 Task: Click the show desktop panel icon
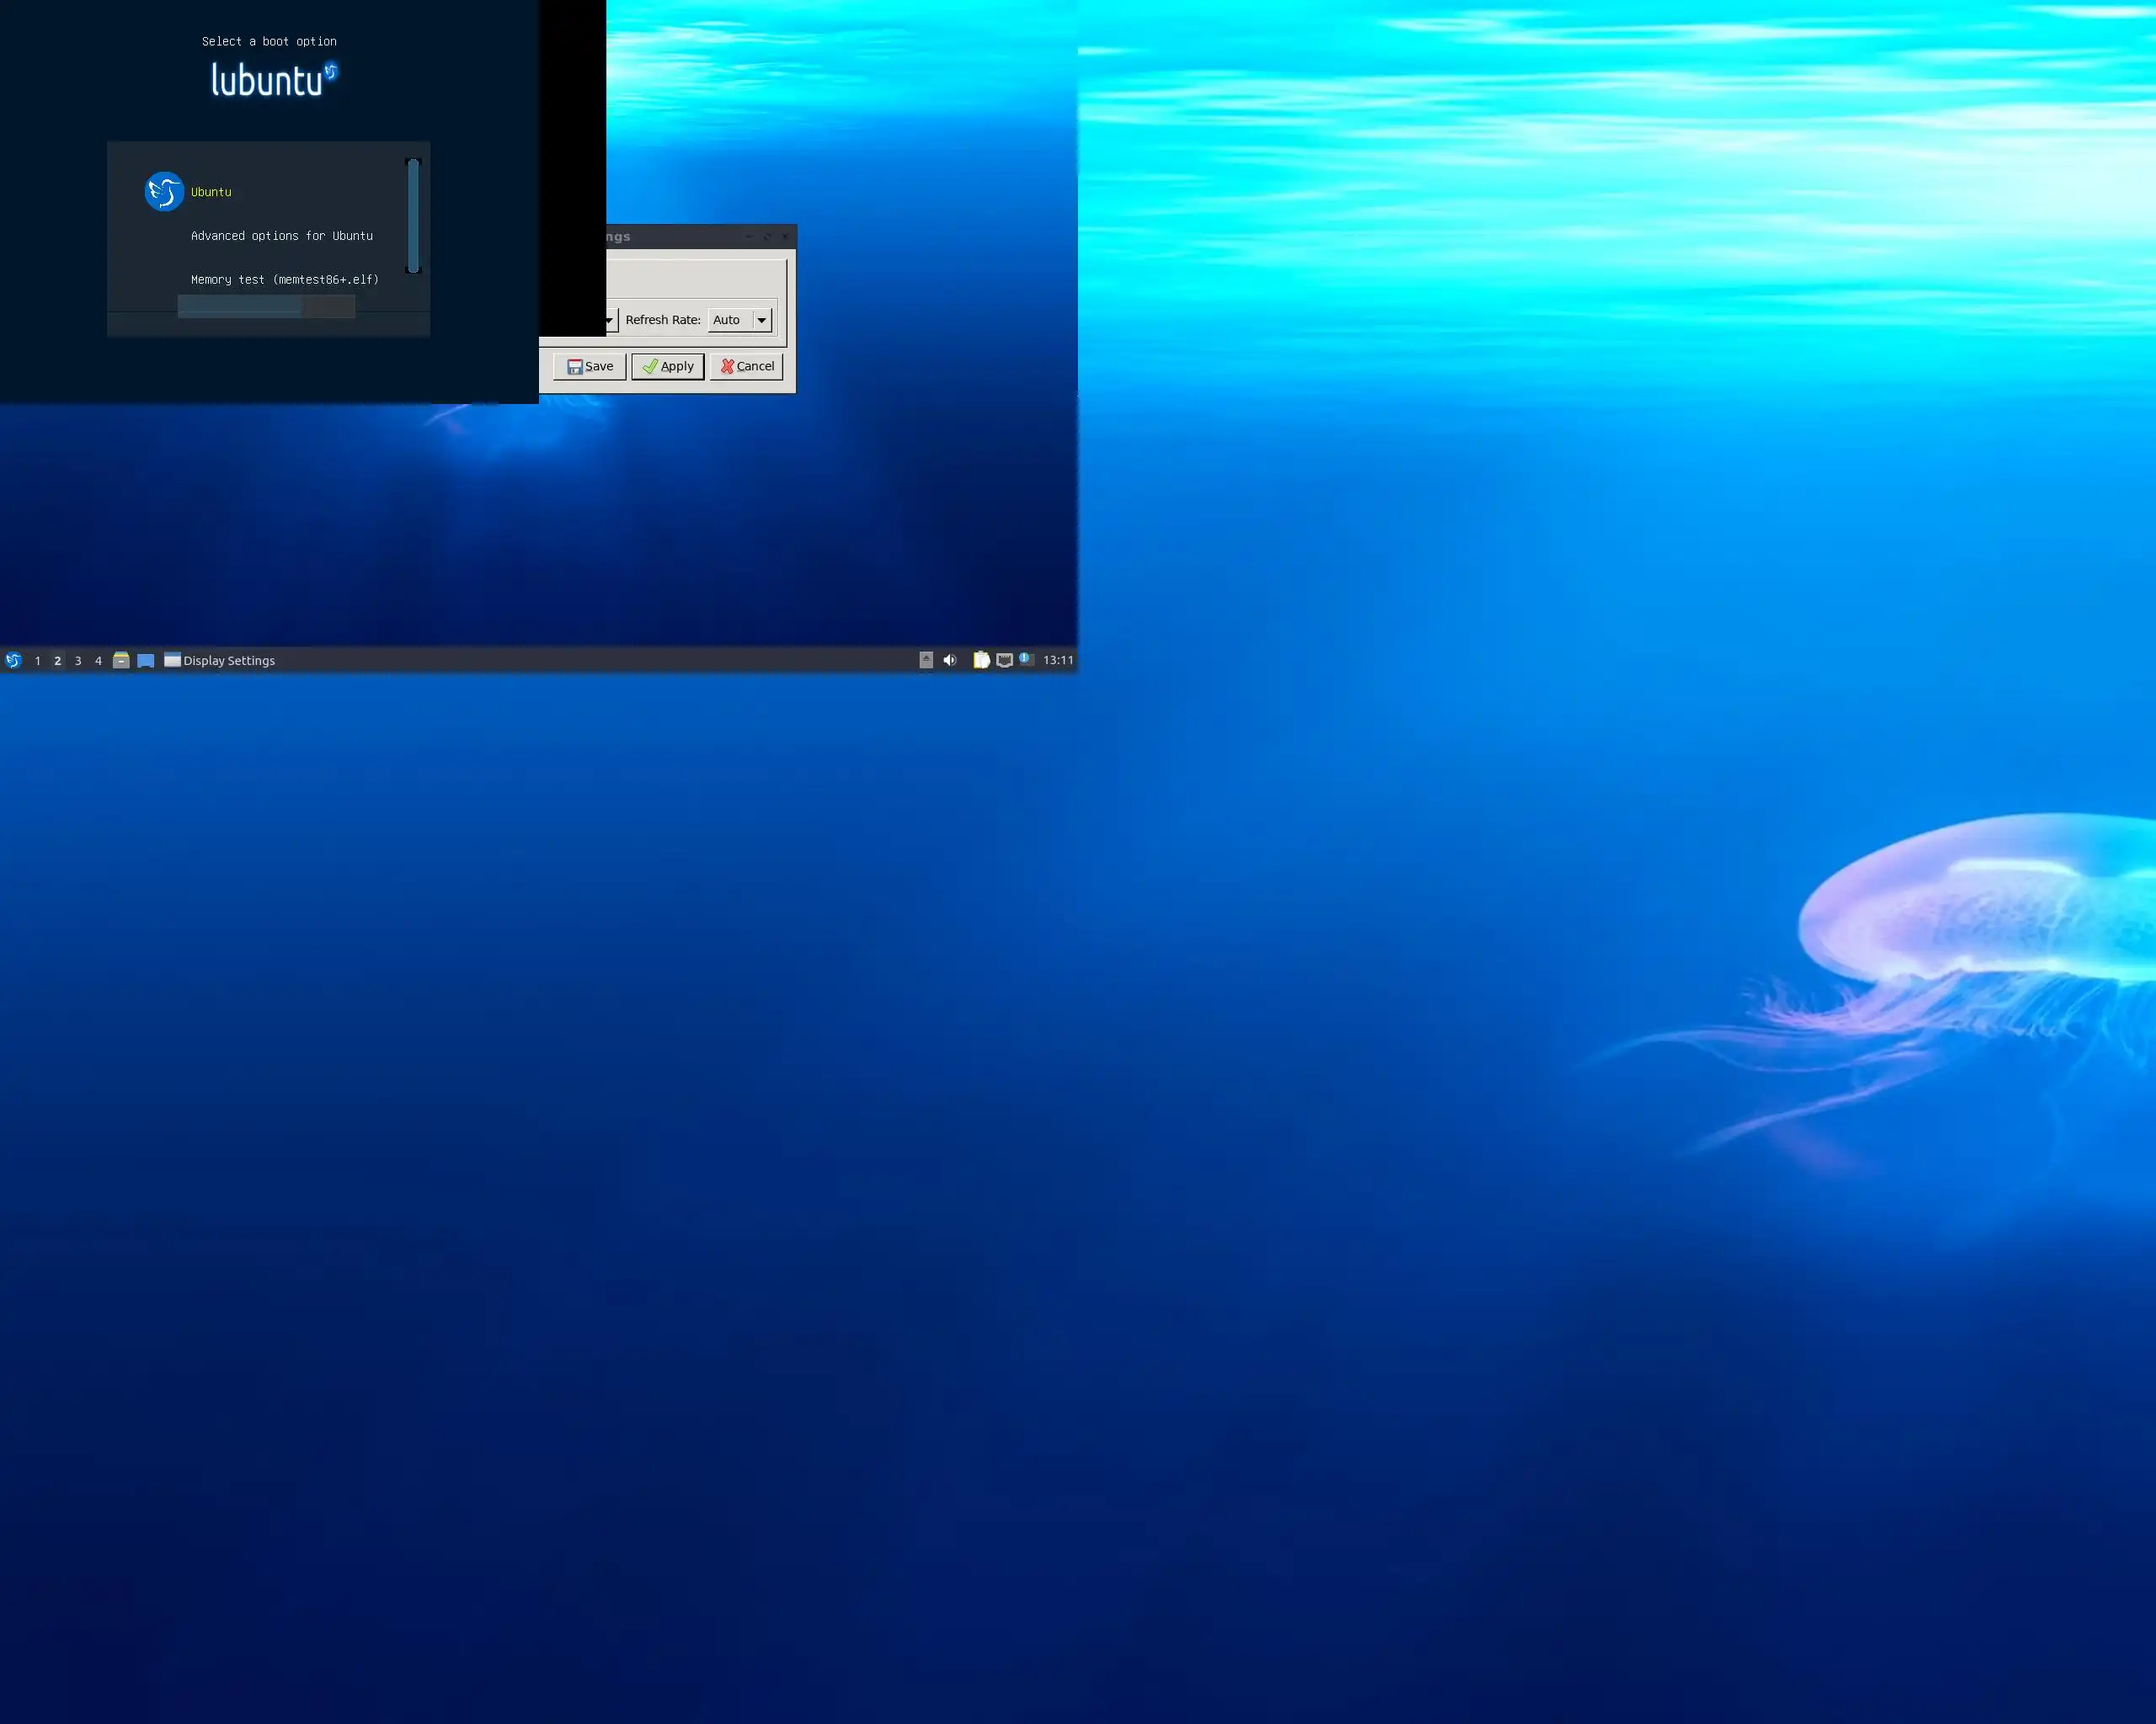146,661
